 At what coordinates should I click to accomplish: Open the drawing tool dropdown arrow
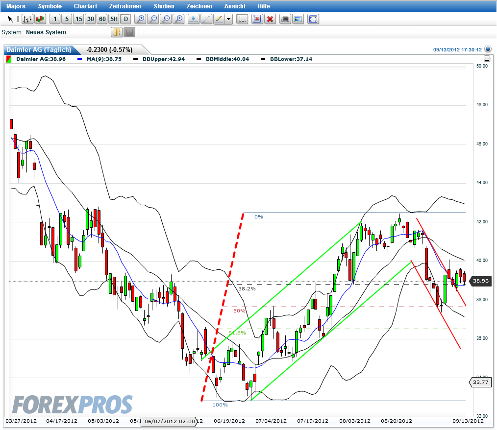coord(228,19)
